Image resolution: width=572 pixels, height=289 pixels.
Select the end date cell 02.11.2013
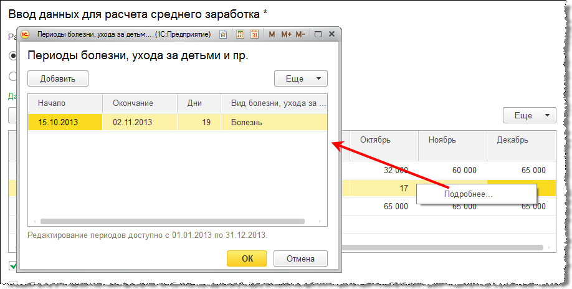pyautogui.click(x=140, y=122)
